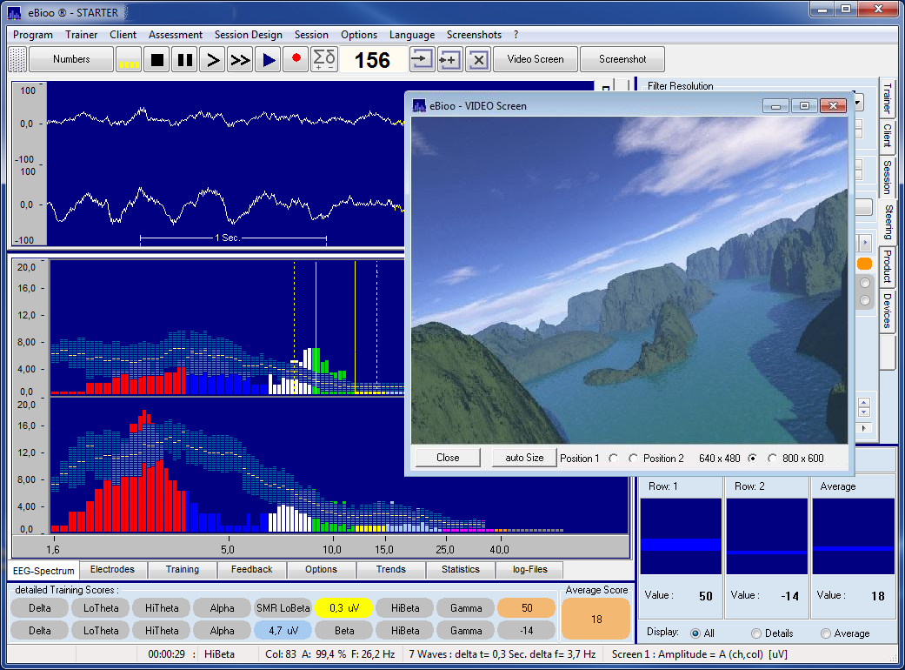Click the fast forward double-arrow icon
905x670 pixels.
[x=240, y=60]
